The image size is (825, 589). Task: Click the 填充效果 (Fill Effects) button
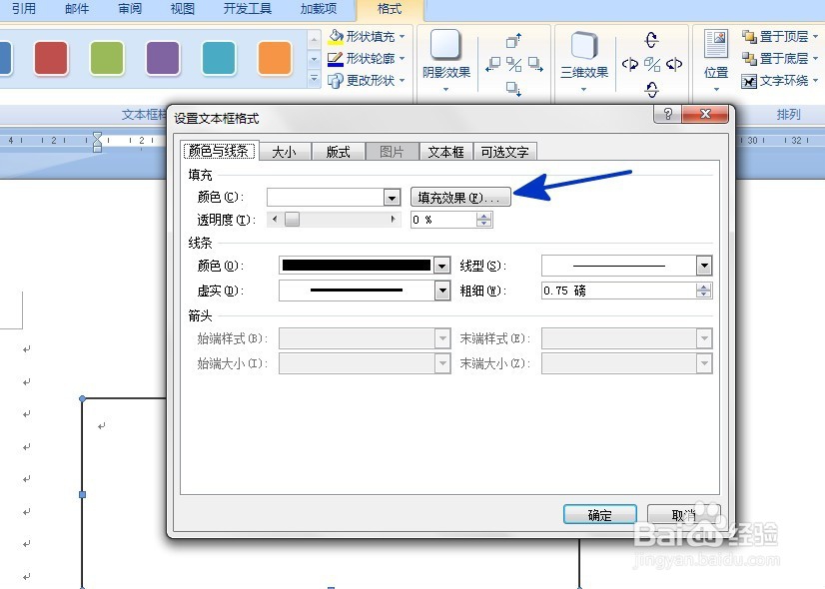[460, 197]
